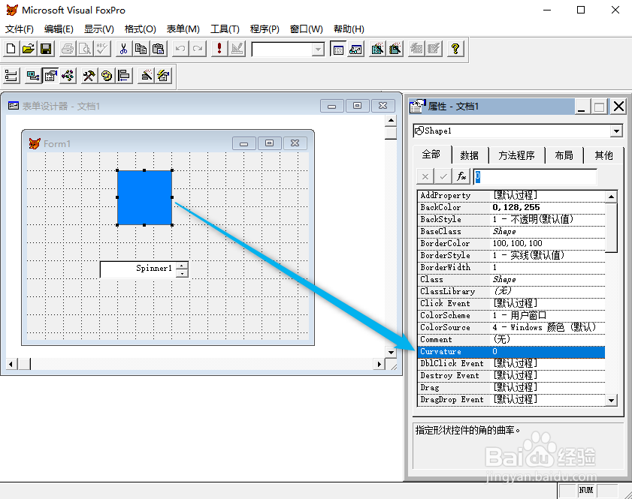
Task: Click the AutoForm Wizard icon
Action: point(416,49)
